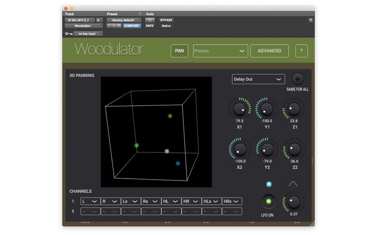Click the help question mark button
Screen dimensions: 377x235
(x=302, y=51)
